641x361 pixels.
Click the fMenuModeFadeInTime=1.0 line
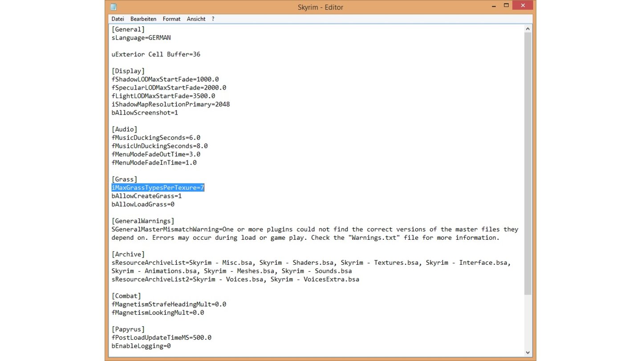154,163
